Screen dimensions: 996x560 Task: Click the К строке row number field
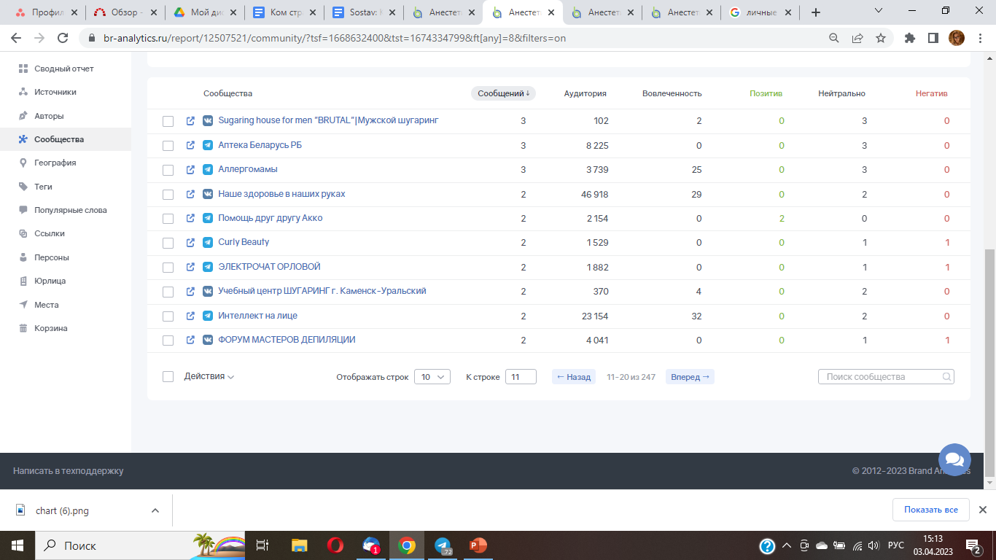click(521, 377)
